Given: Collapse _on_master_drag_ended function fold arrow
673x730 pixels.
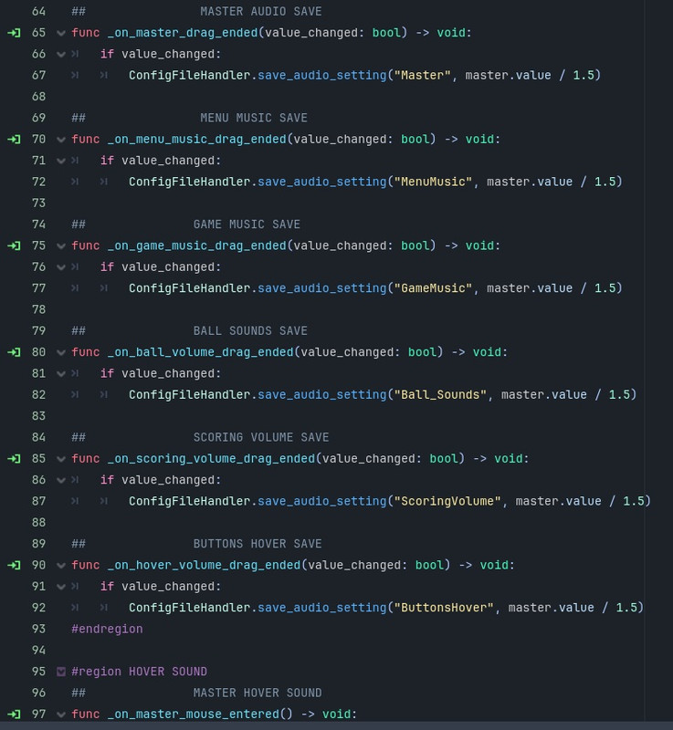Looking at the screenshot, I should click(61, 33).
